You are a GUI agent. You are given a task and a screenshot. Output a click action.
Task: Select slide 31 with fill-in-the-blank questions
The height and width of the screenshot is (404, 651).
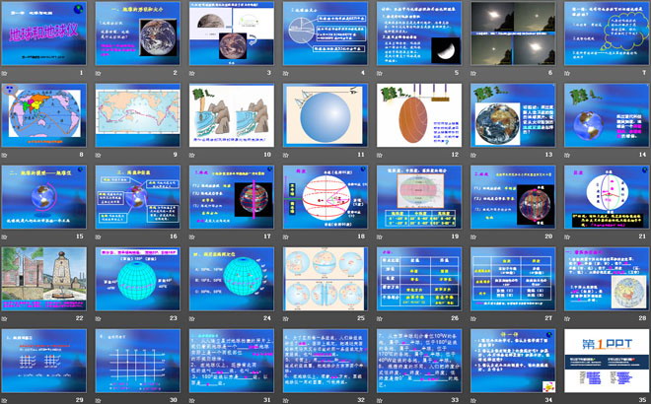[232, 361]
